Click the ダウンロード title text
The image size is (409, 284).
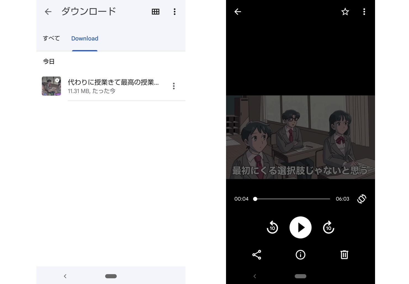click(x=89, y=11)
